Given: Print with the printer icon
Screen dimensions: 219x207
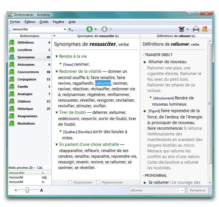Looking at the screenshot, I should (x=196, y=29).
